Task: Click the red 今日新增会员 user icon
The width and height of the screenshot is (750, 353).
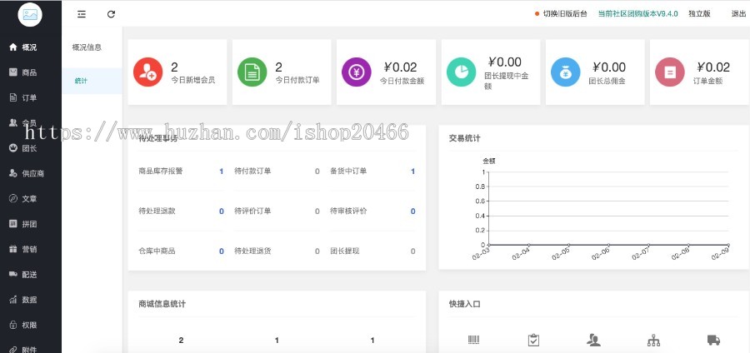Action: coord(147,72)
